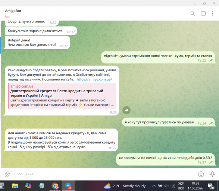Open the battery tray icon
The width and height of the screenshot is (219, 191).
pos(160,186)
